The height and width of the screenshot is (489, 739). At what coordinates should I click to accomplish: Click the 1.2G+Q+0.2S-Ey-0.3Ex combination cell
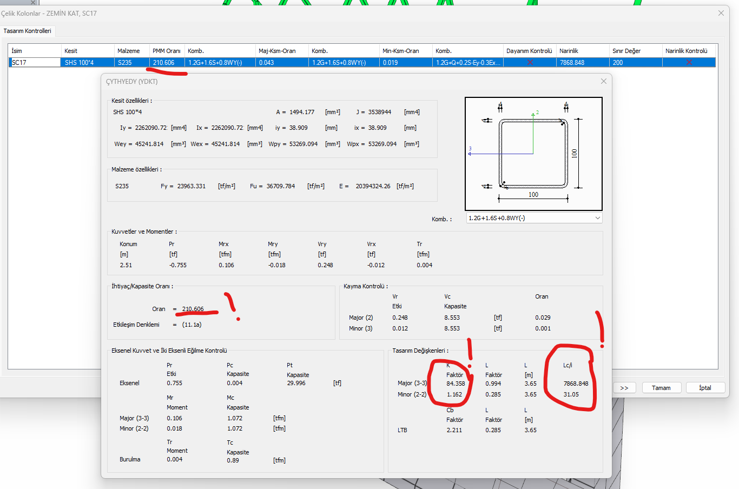point(468,63)
